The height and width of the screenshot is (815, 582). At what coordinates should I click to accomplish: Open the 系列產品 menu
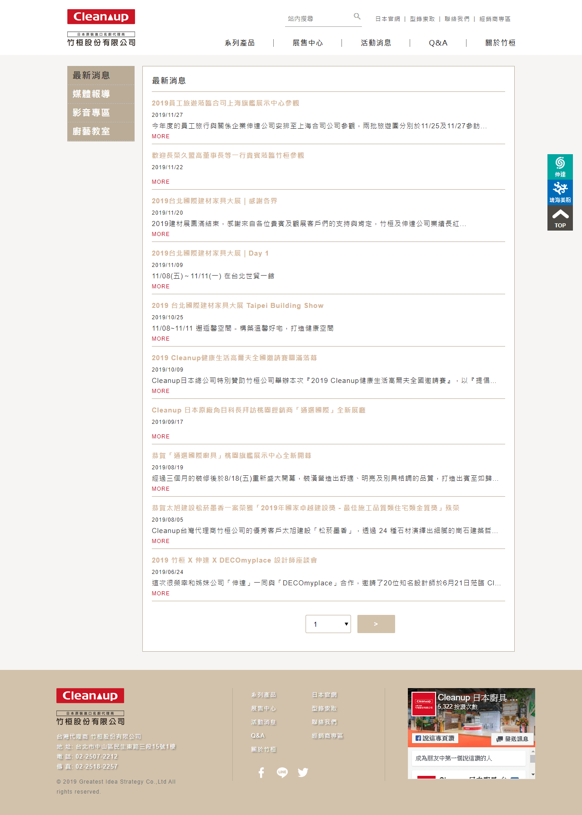pos(240,43)
